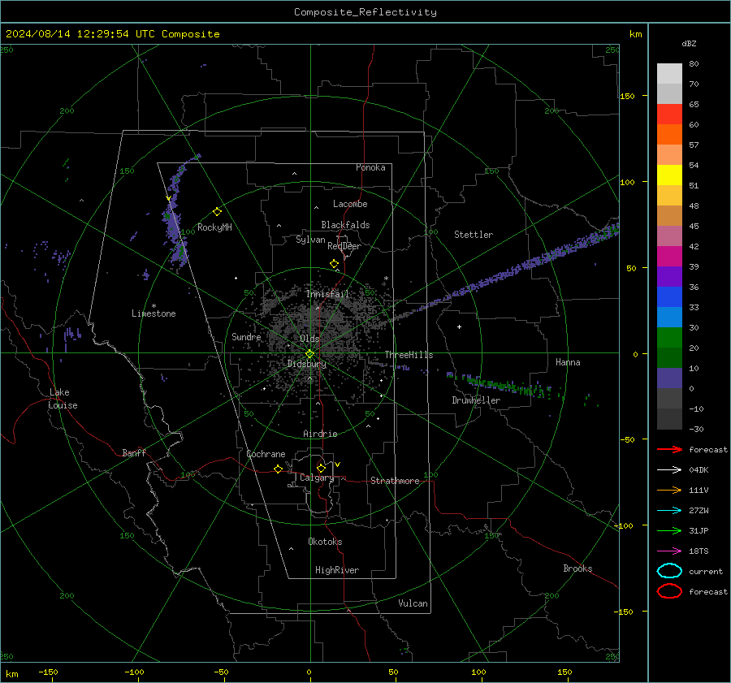Select the 39 dBZ magenta color swatch
Image resolution: width=731 pixels, height=683 pixels.
tap(669, 257)
